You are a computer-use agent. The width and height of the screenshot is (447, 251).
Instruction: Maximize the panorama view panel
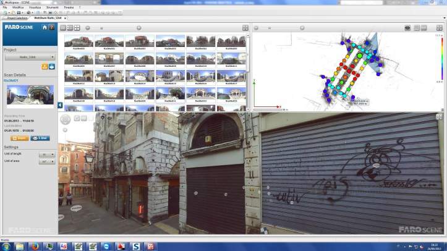point(439,117)
